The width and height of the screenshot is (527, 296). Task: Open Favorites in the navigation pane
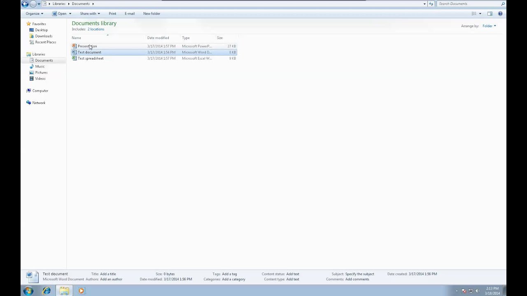pyautogui.click(x=39, y=24)
